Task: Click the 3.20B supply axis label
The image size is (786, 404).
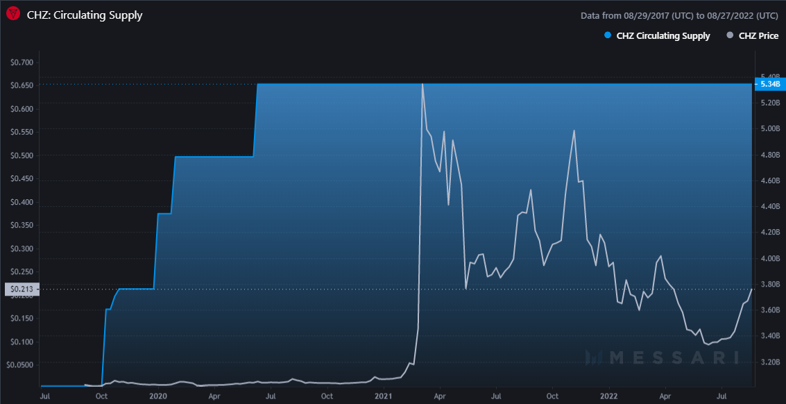Action: click(x=771, y=362)
